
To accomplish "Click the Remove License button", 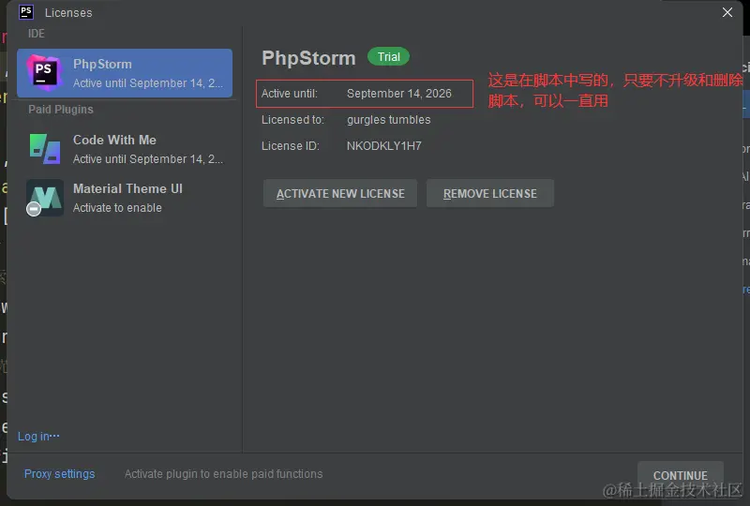I will [x=489, y=193].
